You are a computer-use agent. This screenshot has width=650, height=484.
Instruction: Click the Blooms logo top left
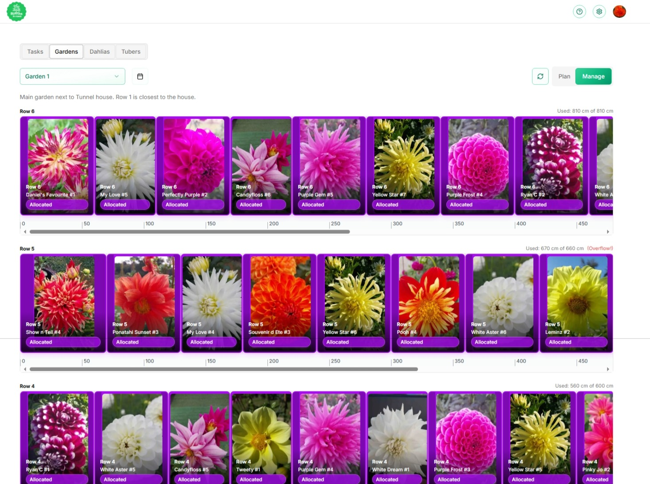coord(16,12)
